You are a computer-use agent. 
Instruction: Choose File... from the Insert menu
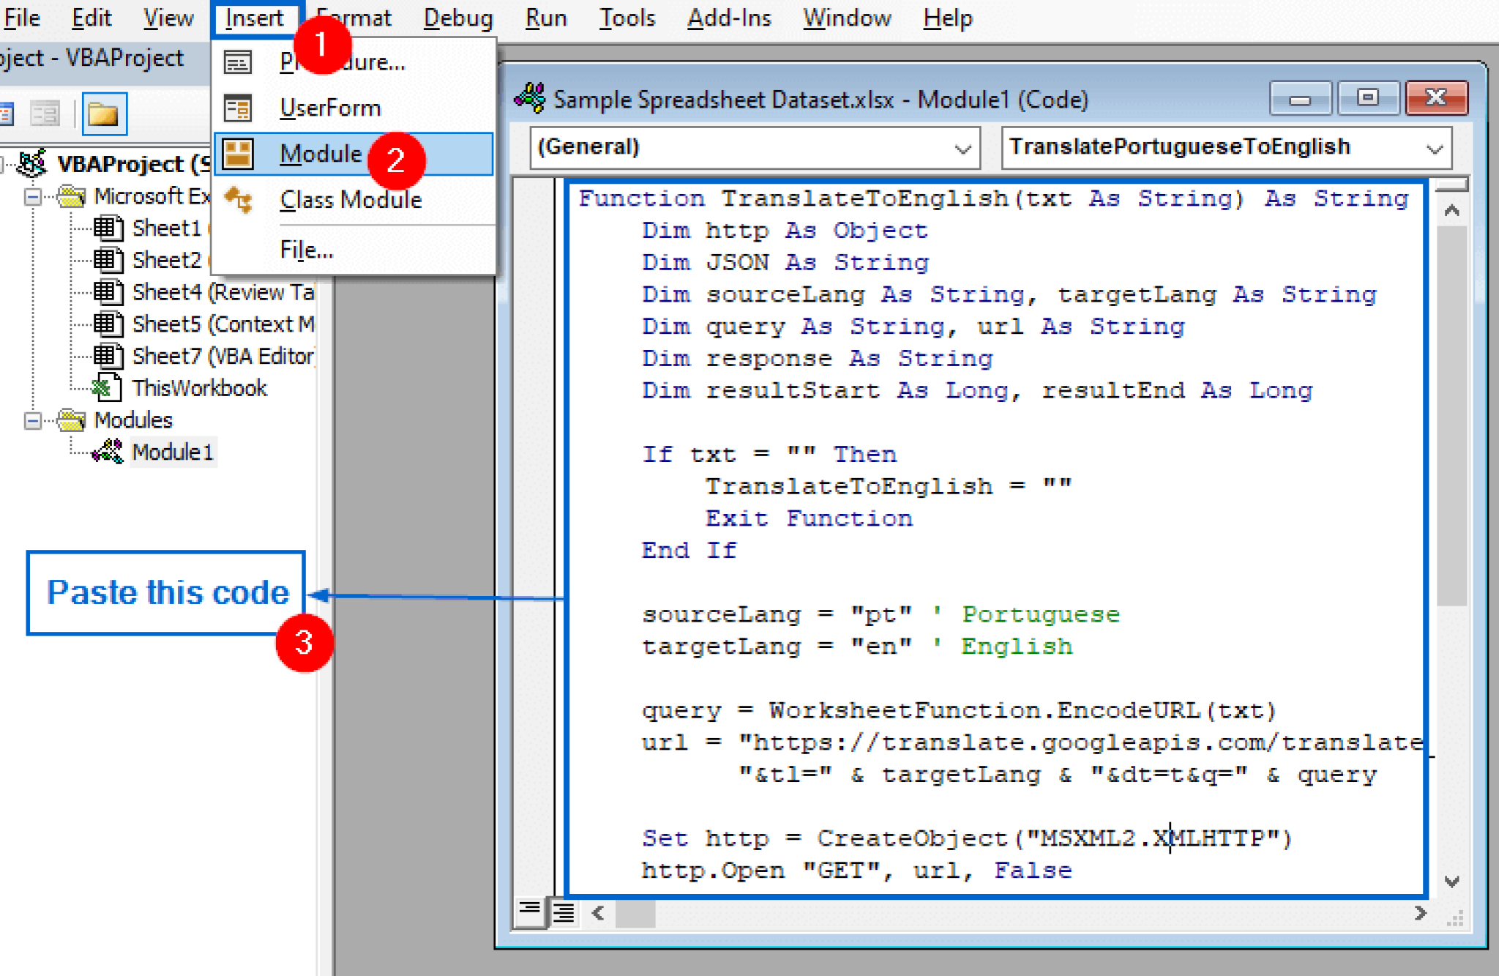pos(307,250)
